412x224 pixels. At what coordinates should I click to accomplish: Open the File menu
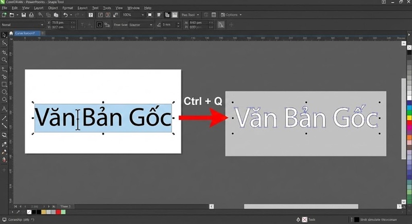pyautogui.click(x=5, y=8)
